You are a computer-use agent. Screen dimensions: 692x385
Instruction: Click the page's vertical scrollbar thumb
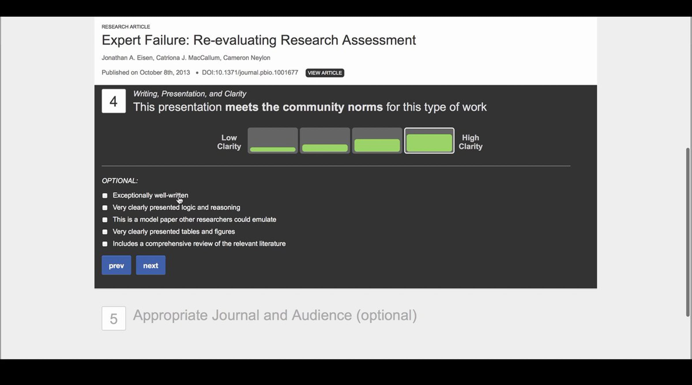pyautogui.click(x=688, y=232)
